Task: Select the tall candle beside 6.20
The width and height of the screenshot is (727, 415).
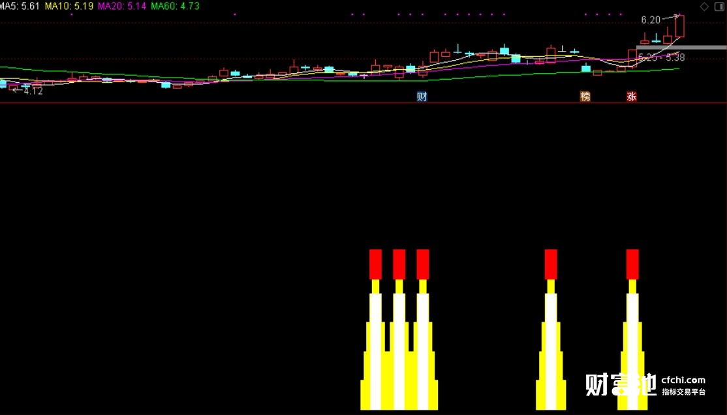Action: [x=680, y=26]
